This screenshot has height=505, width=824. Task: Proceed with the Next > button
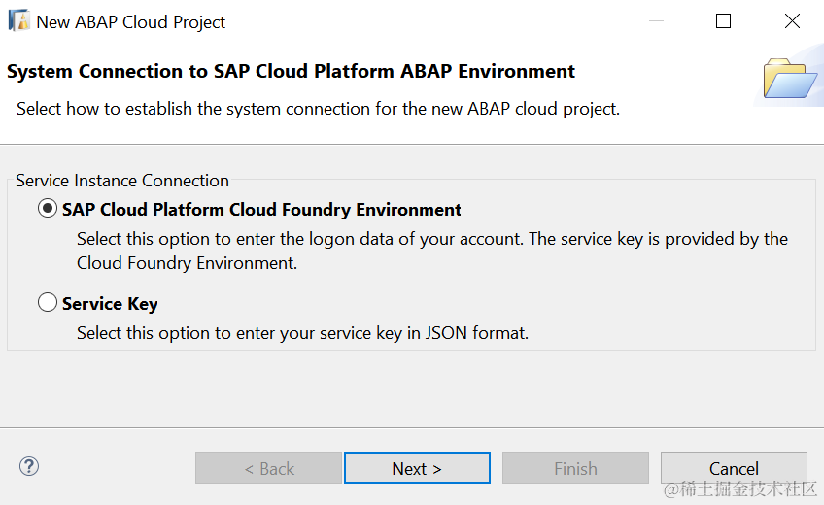(417, 468)
